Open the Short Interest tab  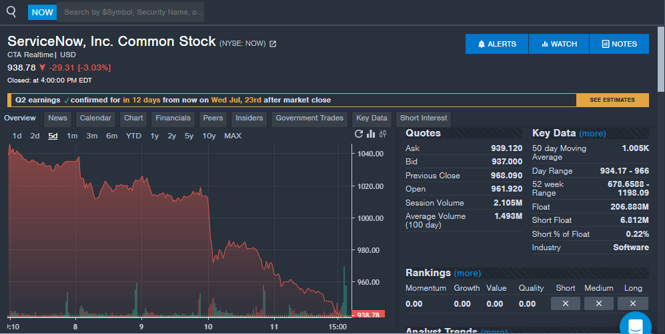click(424, 118)
